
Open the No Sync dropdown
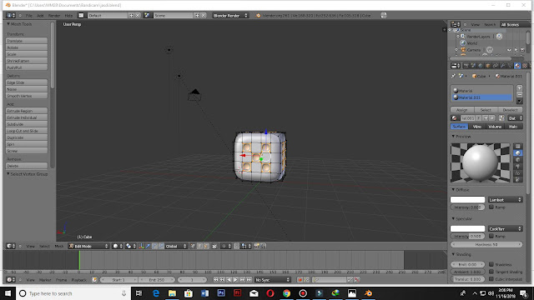pos(273,280)
